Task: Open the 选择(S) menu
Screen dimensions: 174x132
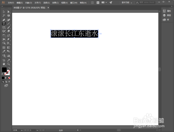Action: [47, 3]
